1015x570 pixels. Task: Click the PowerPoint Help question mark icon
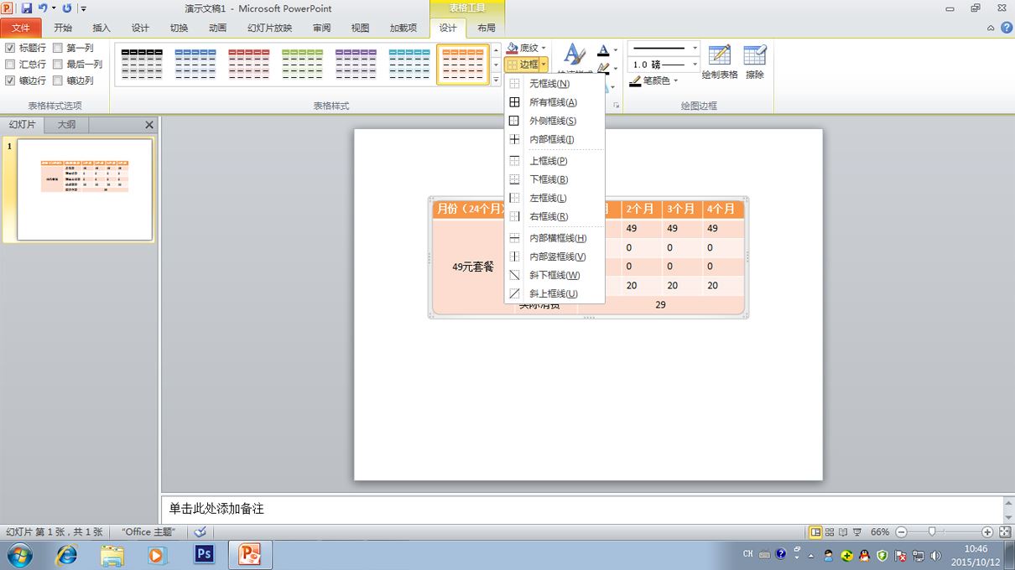[x=1007, y=28]
